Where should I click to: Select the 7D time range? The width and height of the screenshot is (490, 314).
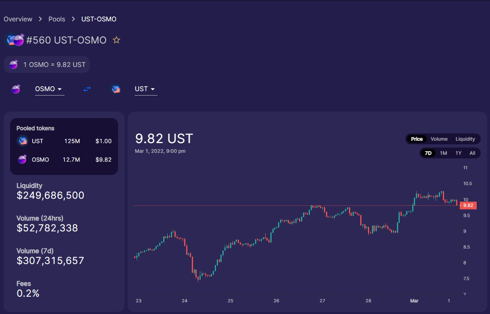point(428,153)
